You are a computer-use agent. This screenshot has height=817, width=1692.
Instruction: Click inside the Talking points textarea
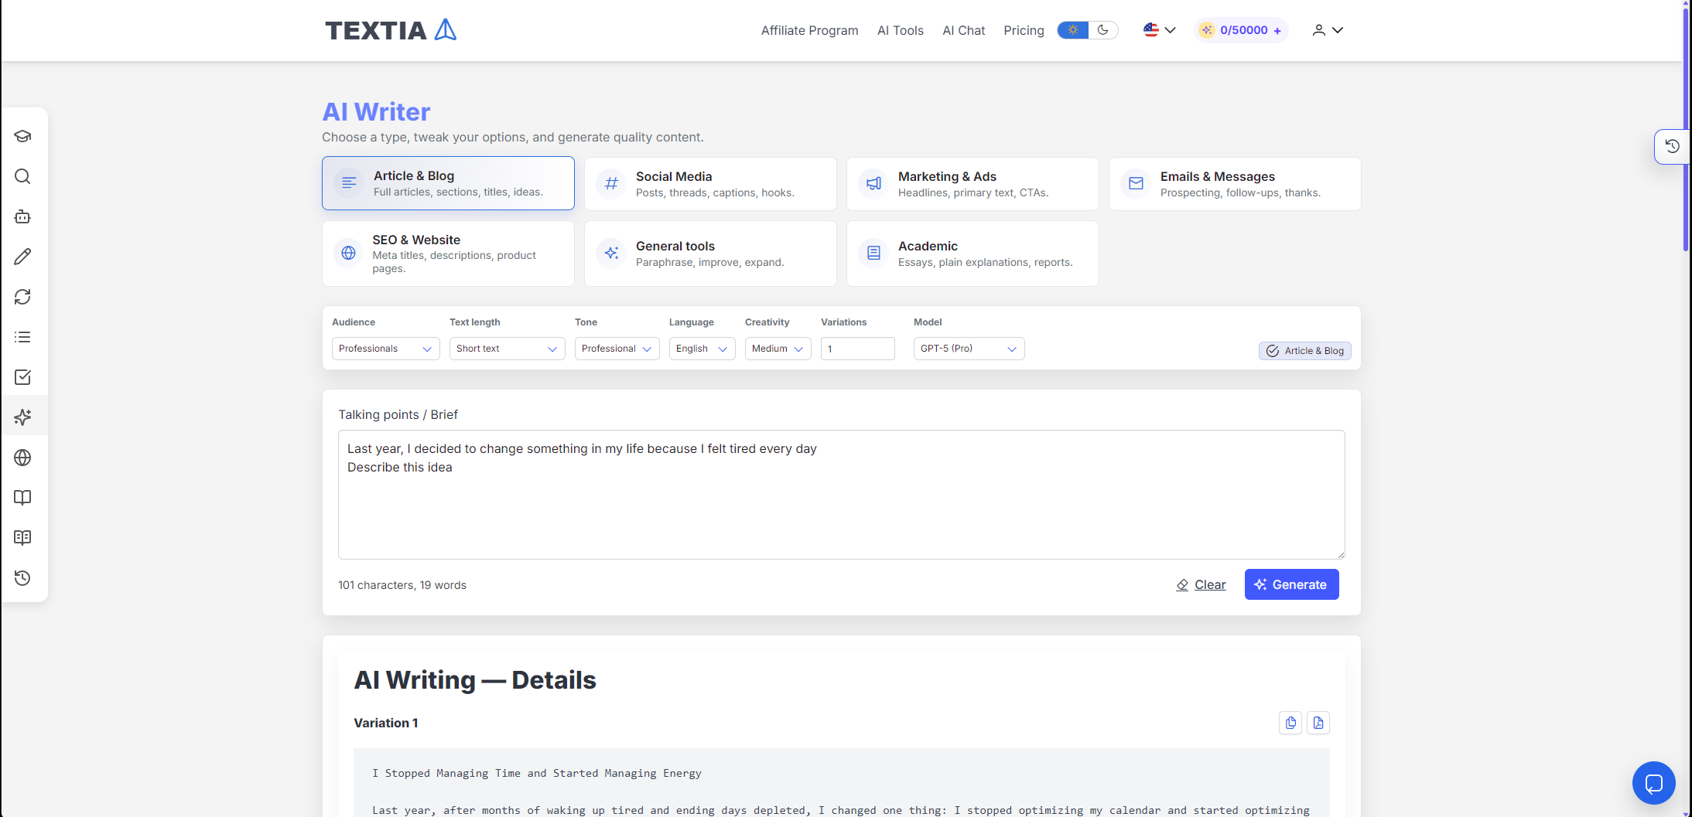pos(842,495)
